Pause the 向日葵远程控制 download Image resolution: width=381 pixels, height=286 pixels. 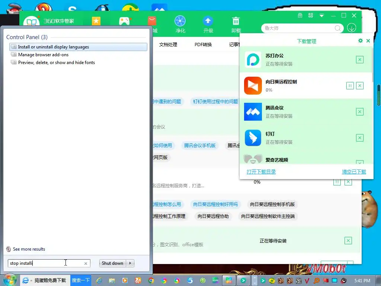[x=350, y=86]
